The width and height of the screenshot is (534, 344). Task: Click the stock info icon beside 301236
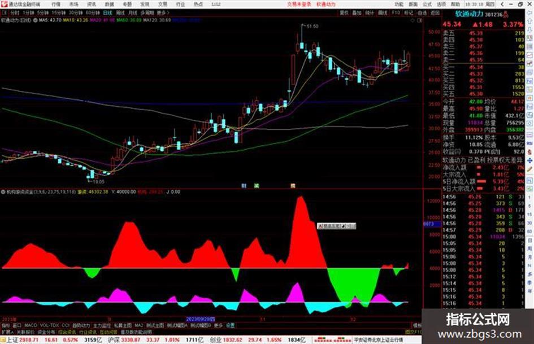[506, 14]
